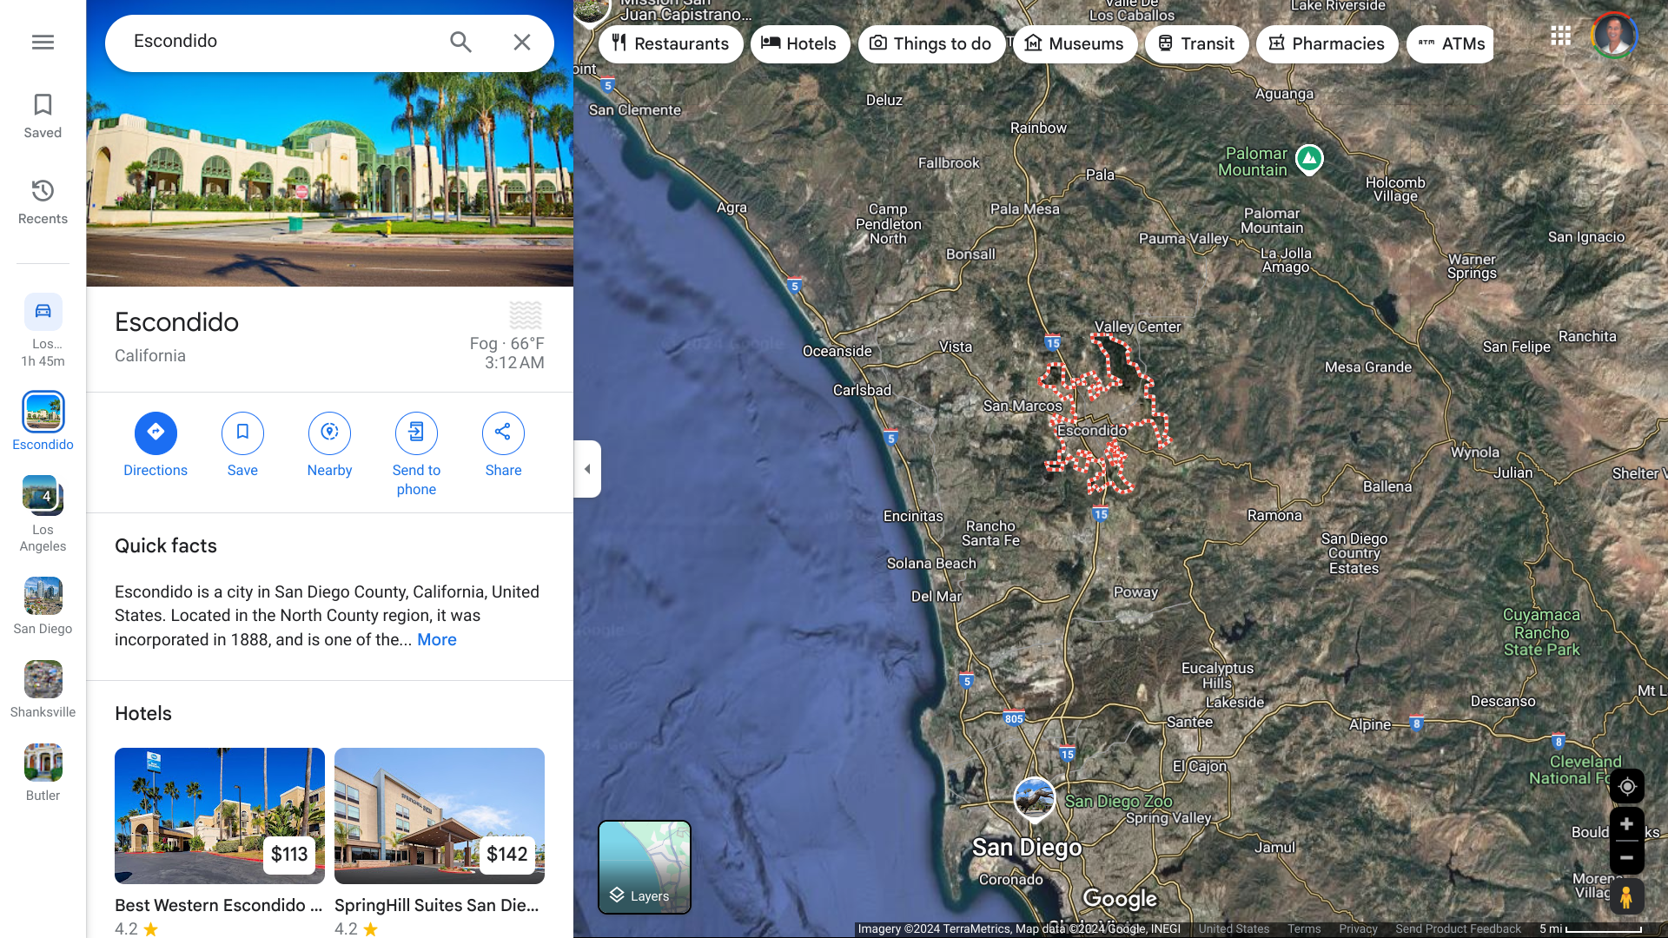
Task: Collapse the side panel arrow
Action: 587,469
